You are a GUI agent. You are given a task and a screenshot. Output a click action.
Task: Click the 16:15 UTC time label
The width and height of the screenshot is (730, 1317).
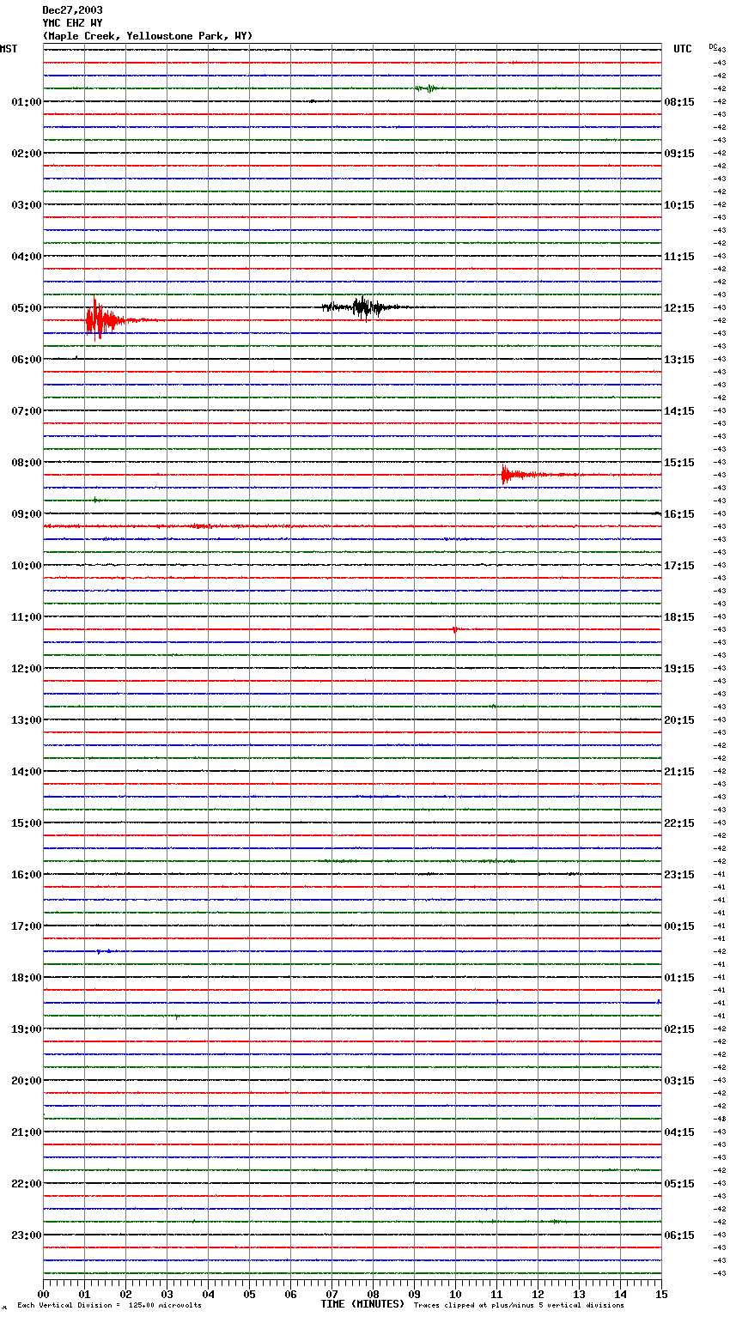click(679, 514)
